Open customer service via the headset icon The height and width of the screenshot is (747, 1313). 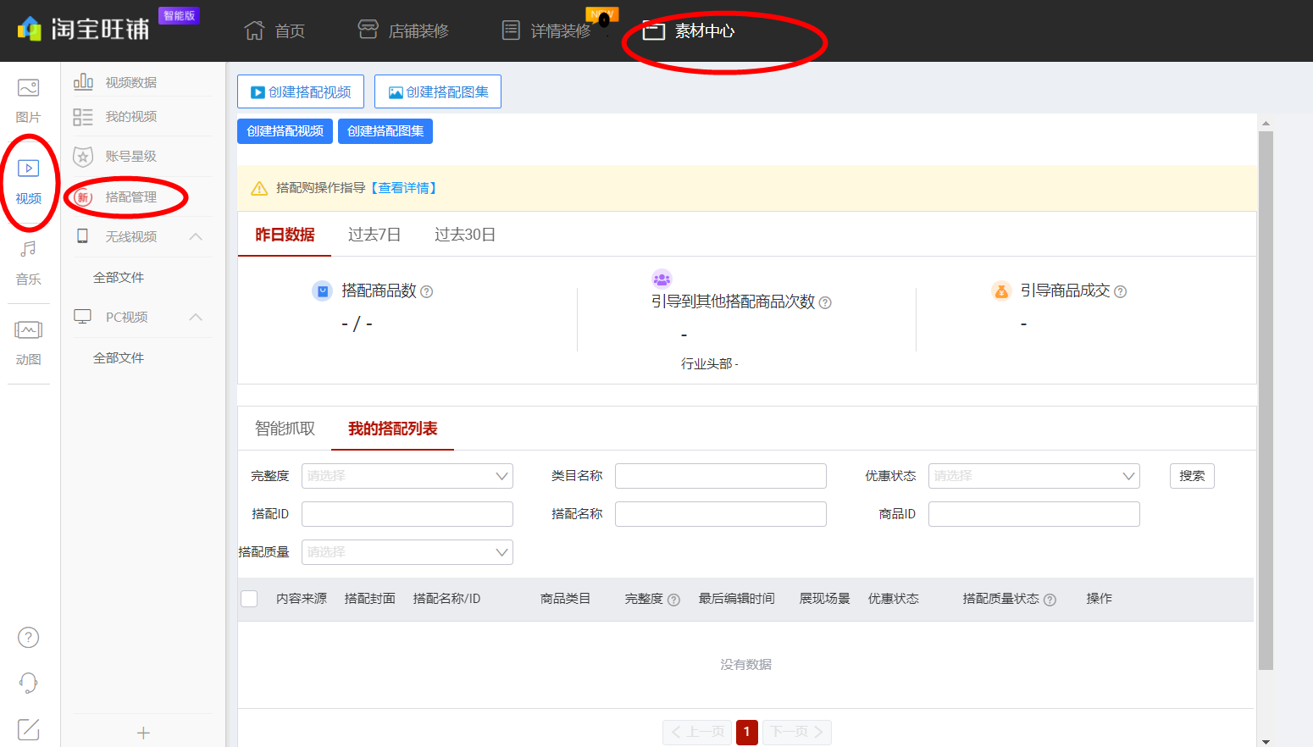tap(28, 683)
